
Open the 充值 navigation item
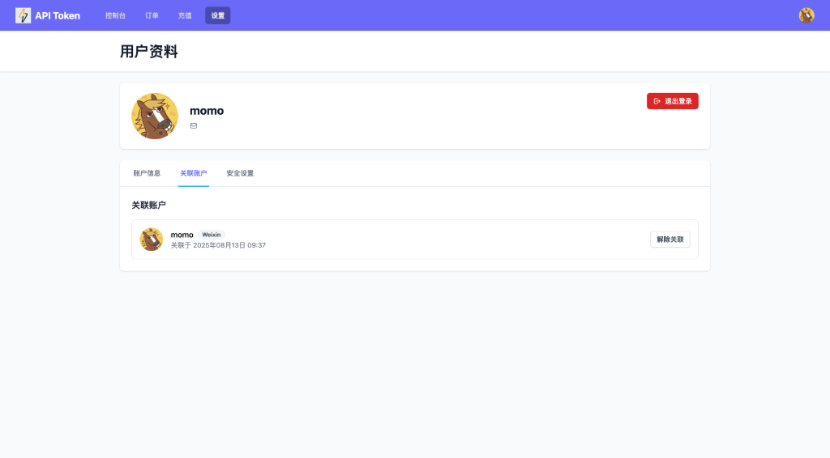point(185,15)
